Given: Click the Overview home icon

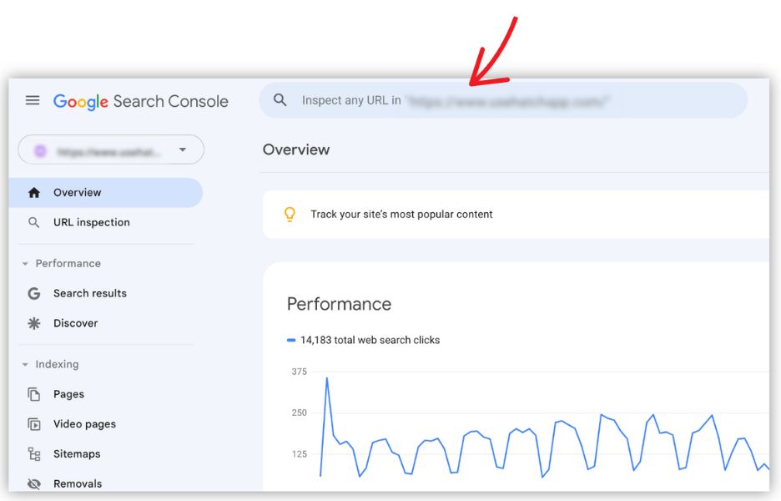Looking at the screenshot, I should (x=34, y=192).
